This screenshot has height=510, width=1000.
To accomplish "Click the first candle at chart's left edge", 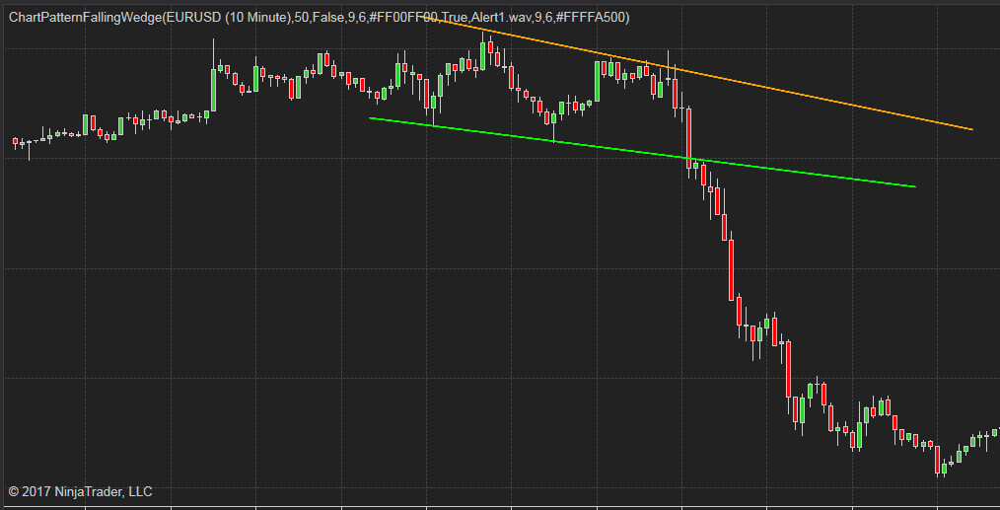I will (x=16, y=142).
